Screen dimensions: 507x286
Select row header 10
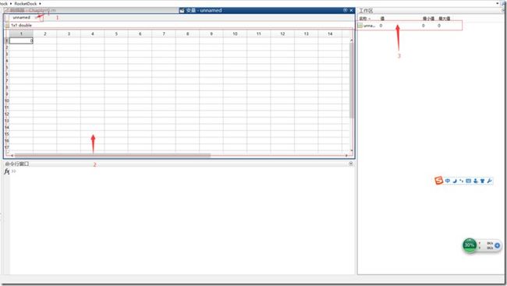click(x=7, y=101)
